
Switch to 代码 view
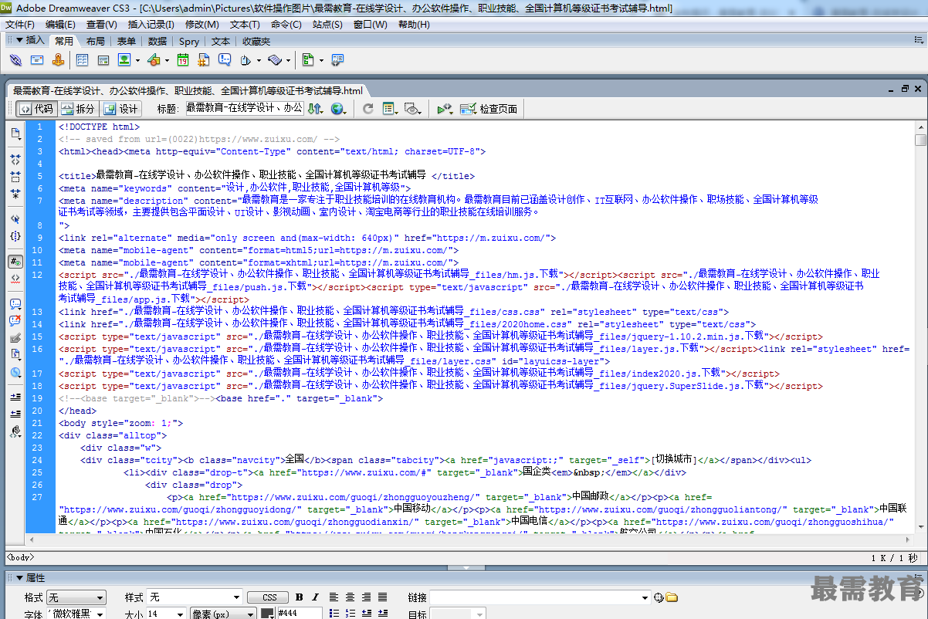coord(36,109)
